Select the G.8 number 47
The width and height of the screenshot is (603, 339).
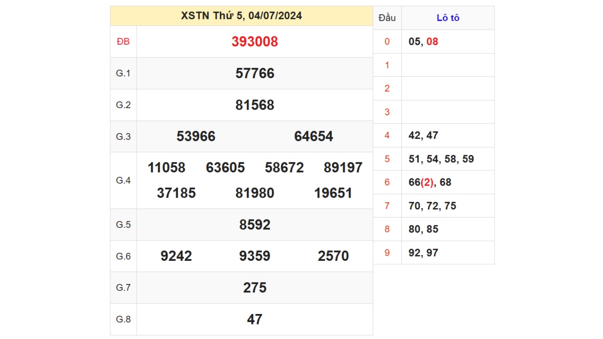255,319
